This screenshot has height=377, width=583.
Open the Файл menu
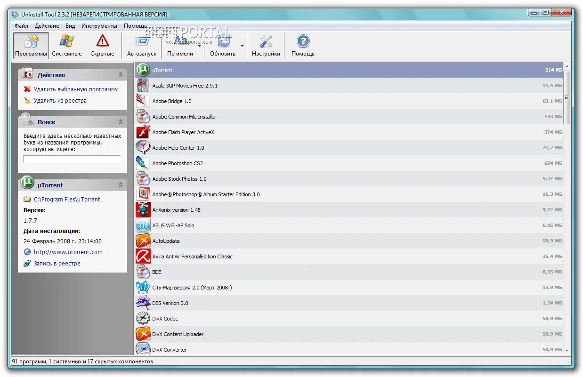[x=21, y=26]
